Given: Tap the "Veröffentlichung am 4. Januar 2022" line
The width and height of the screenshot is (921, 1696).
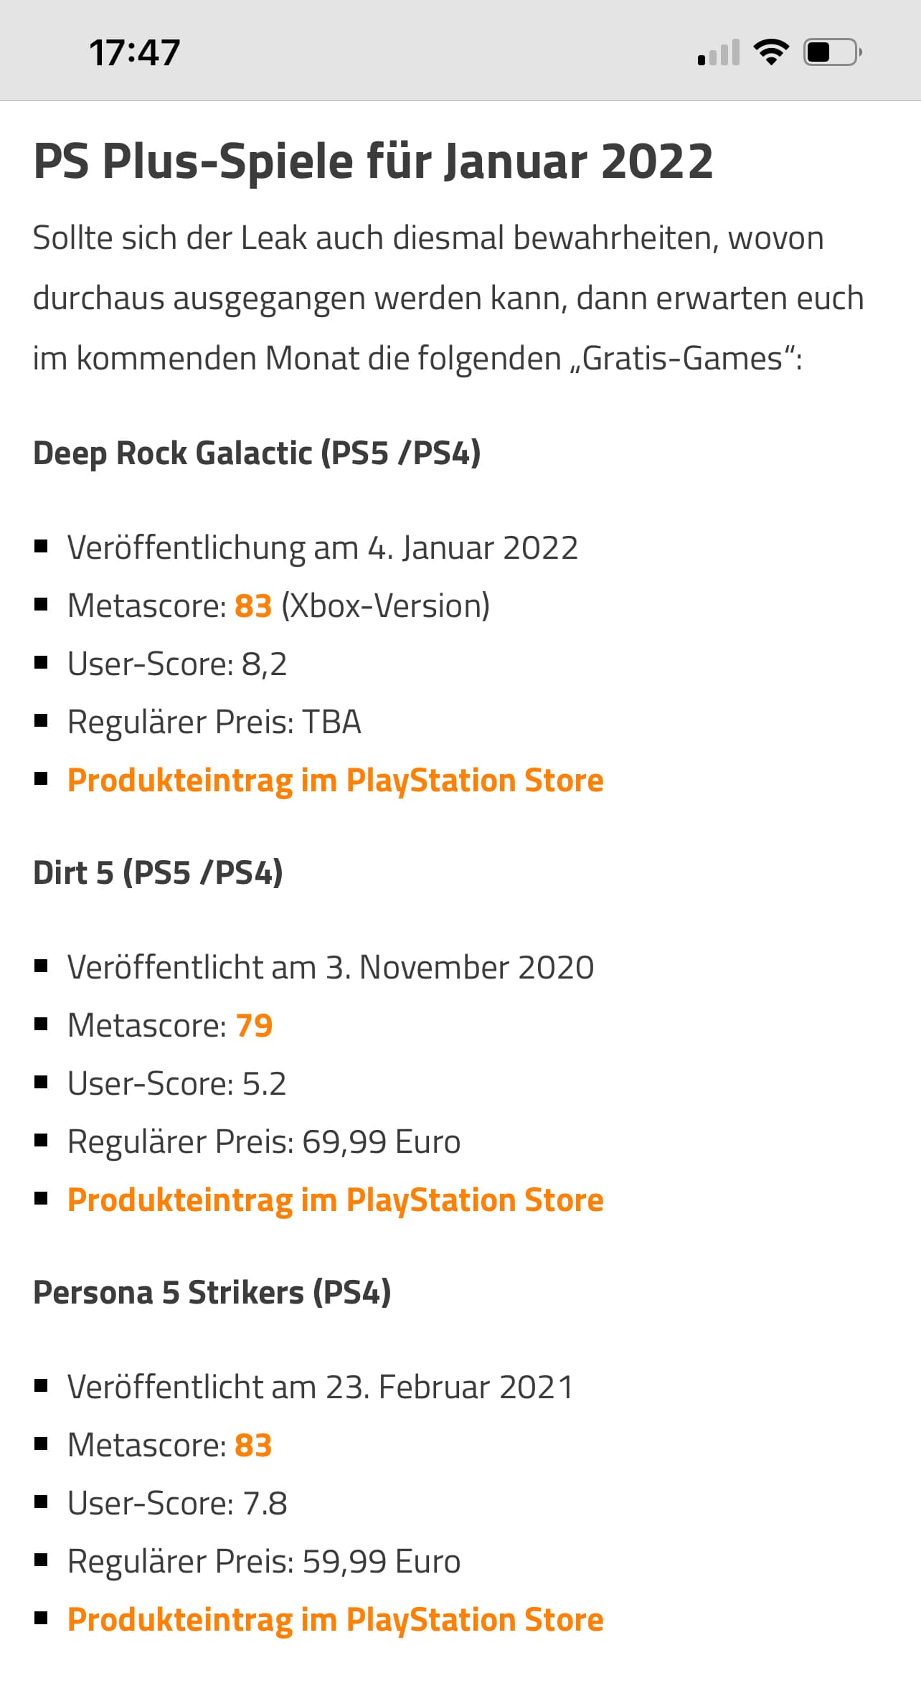Looking at the screenshot, I should click(322, 548).
